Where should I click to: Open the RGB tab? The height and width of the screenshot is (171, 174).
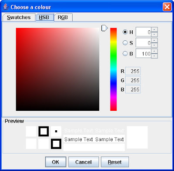click(x=63, y=17)
